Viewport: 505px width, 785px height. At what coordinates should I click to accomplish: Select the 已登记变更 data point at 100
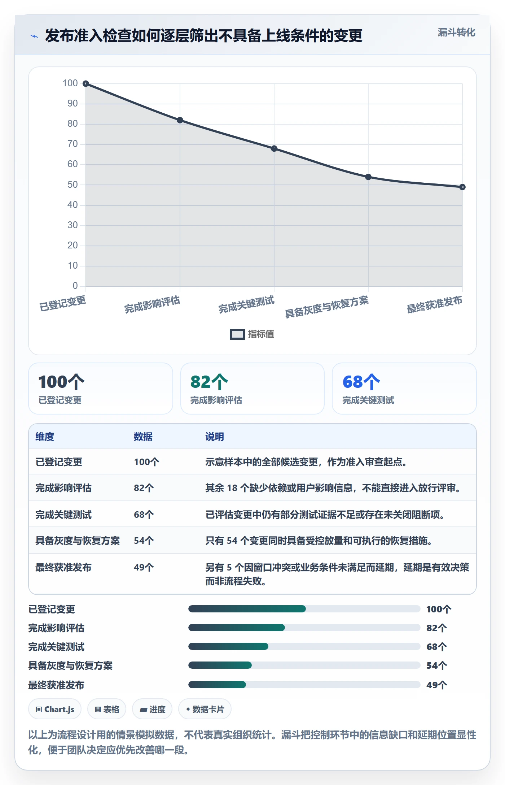(x=86, y=84)
